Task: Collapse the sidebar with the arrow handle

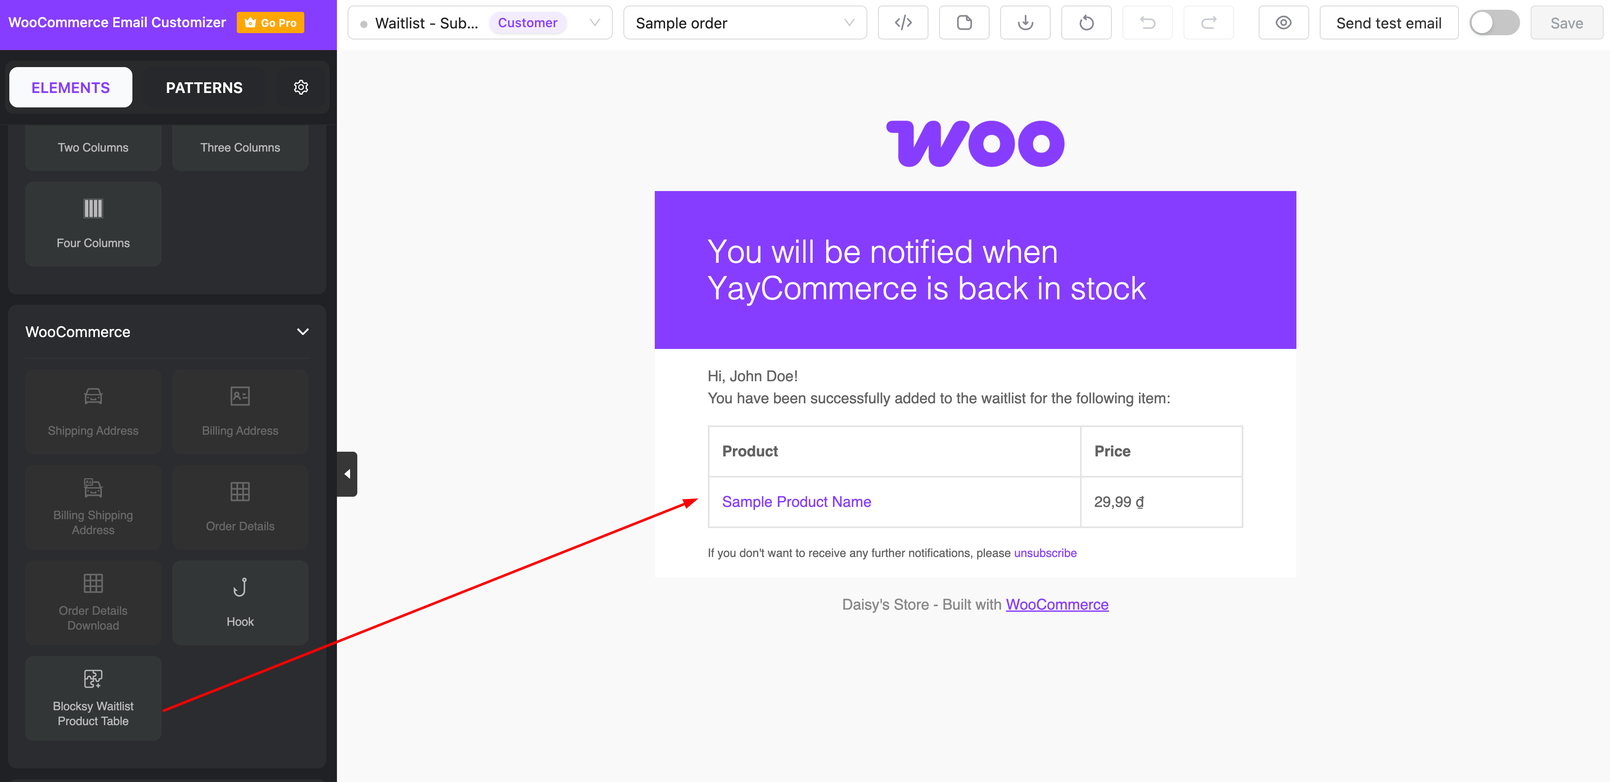Action: [347, 474]
